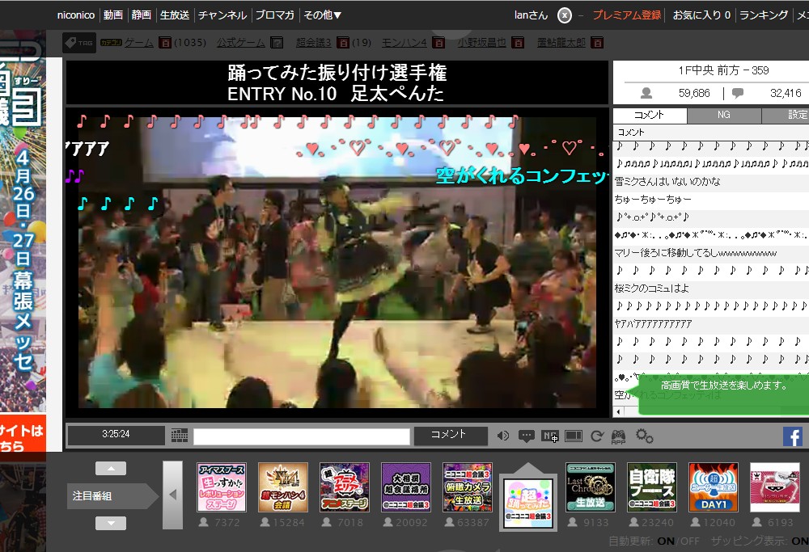Screen dimensions: 809x552
Task: Click the モンハン4 tag link
Action: (404, 43)
